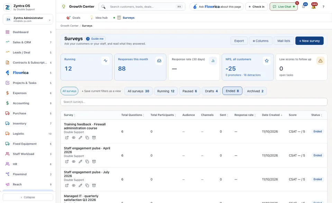
Task: Save current filters as a view
Action: (x=101, y=91)
